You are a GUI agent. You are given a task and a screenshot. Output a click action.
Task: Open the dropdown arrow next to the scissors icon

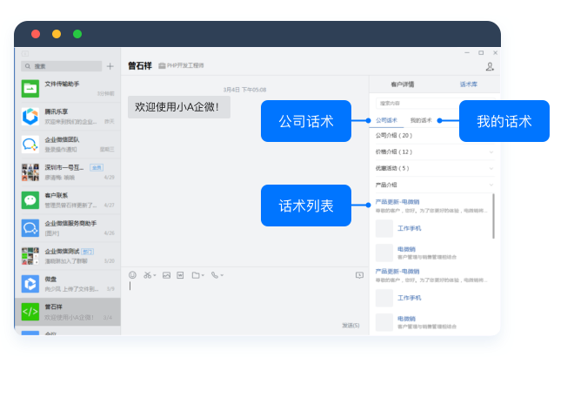[x=155, y=275]
